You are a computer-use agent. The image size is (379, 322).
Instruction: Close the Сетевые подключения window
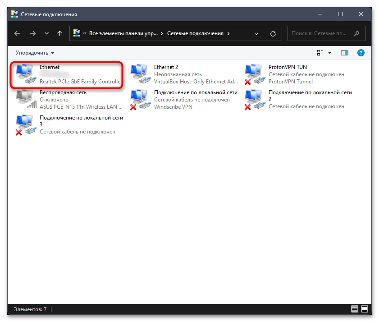pos(361,14)
